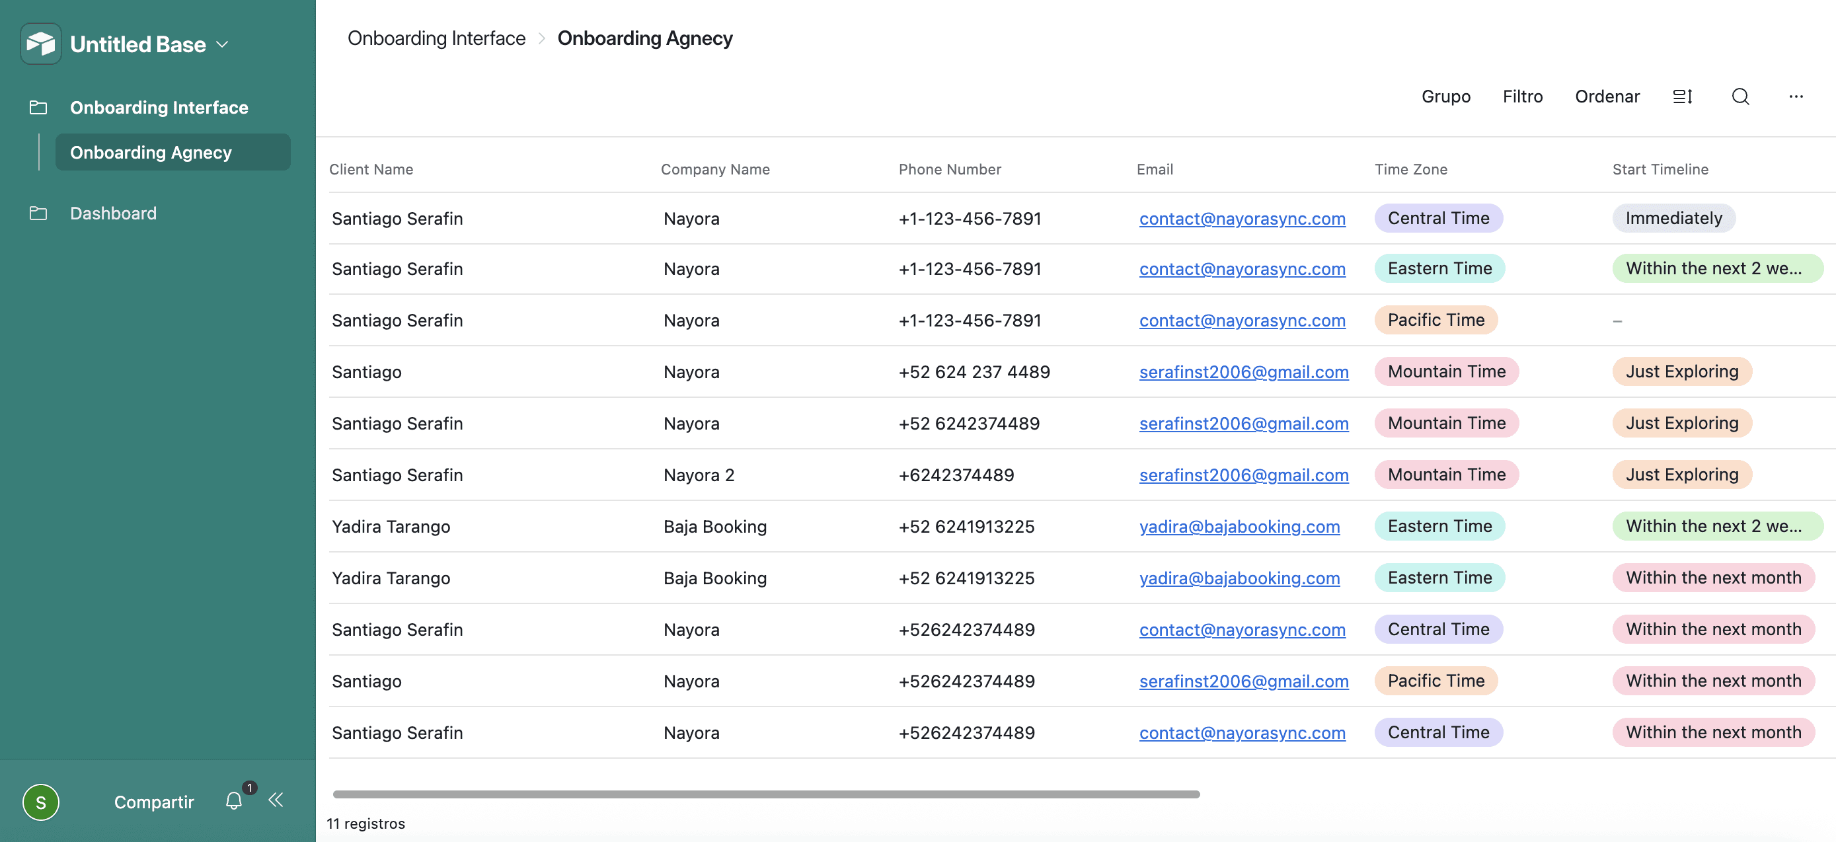Open the Grupo menu

(x=1445, y=96)
